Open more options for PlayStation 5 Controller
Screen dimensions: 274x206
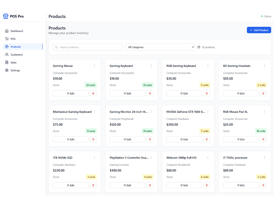tap(151, 157)
